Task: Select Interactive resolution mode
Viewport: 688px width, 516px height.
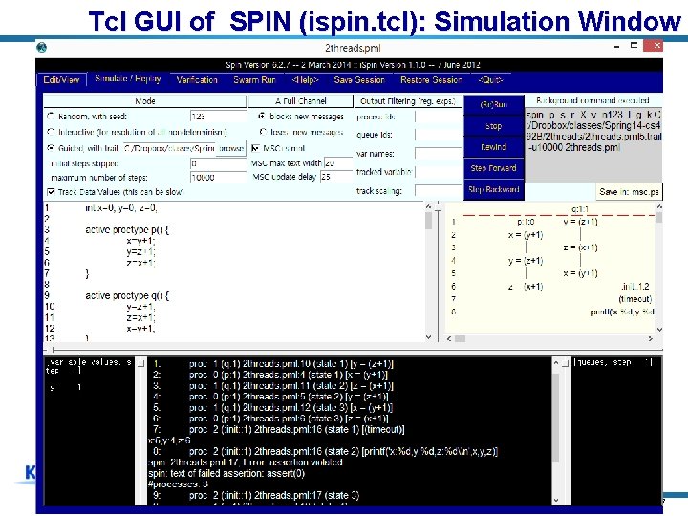Action: click(x=51, y=132)
